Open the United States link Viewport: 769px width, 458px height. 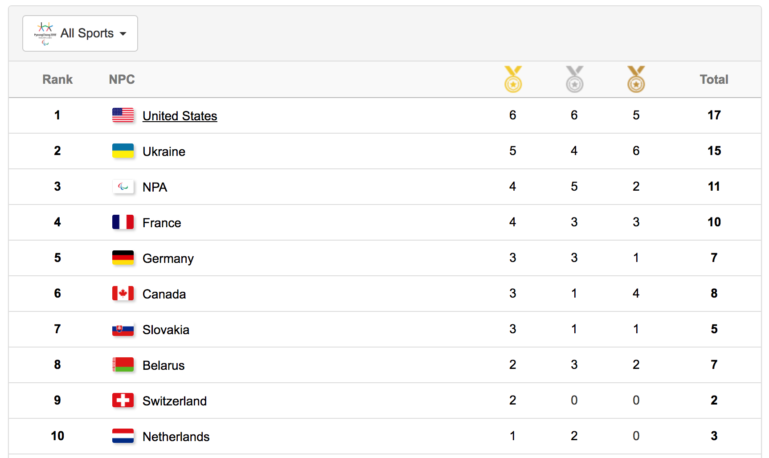tap(180, 116)
